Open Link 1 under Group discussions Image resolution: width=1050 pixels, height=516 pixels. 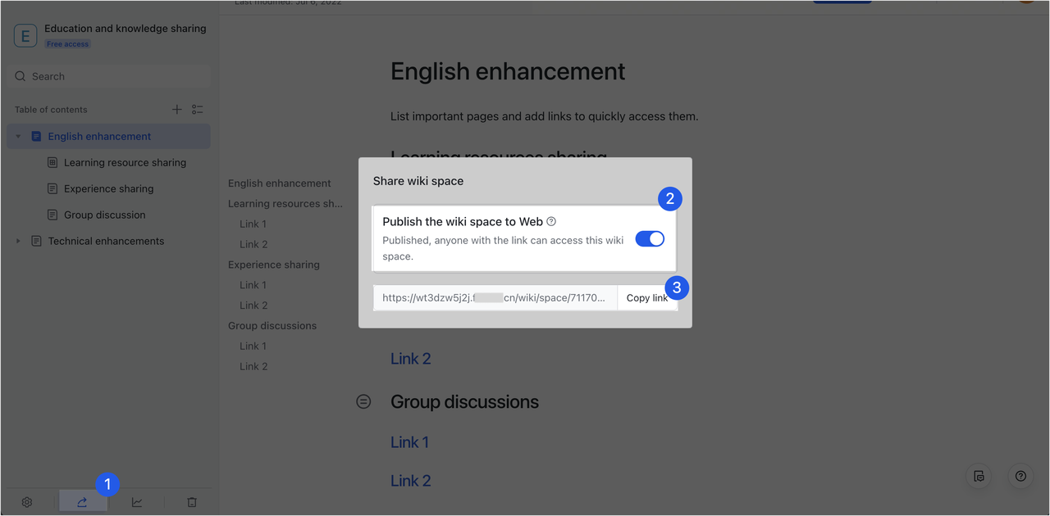pos(409,441)
